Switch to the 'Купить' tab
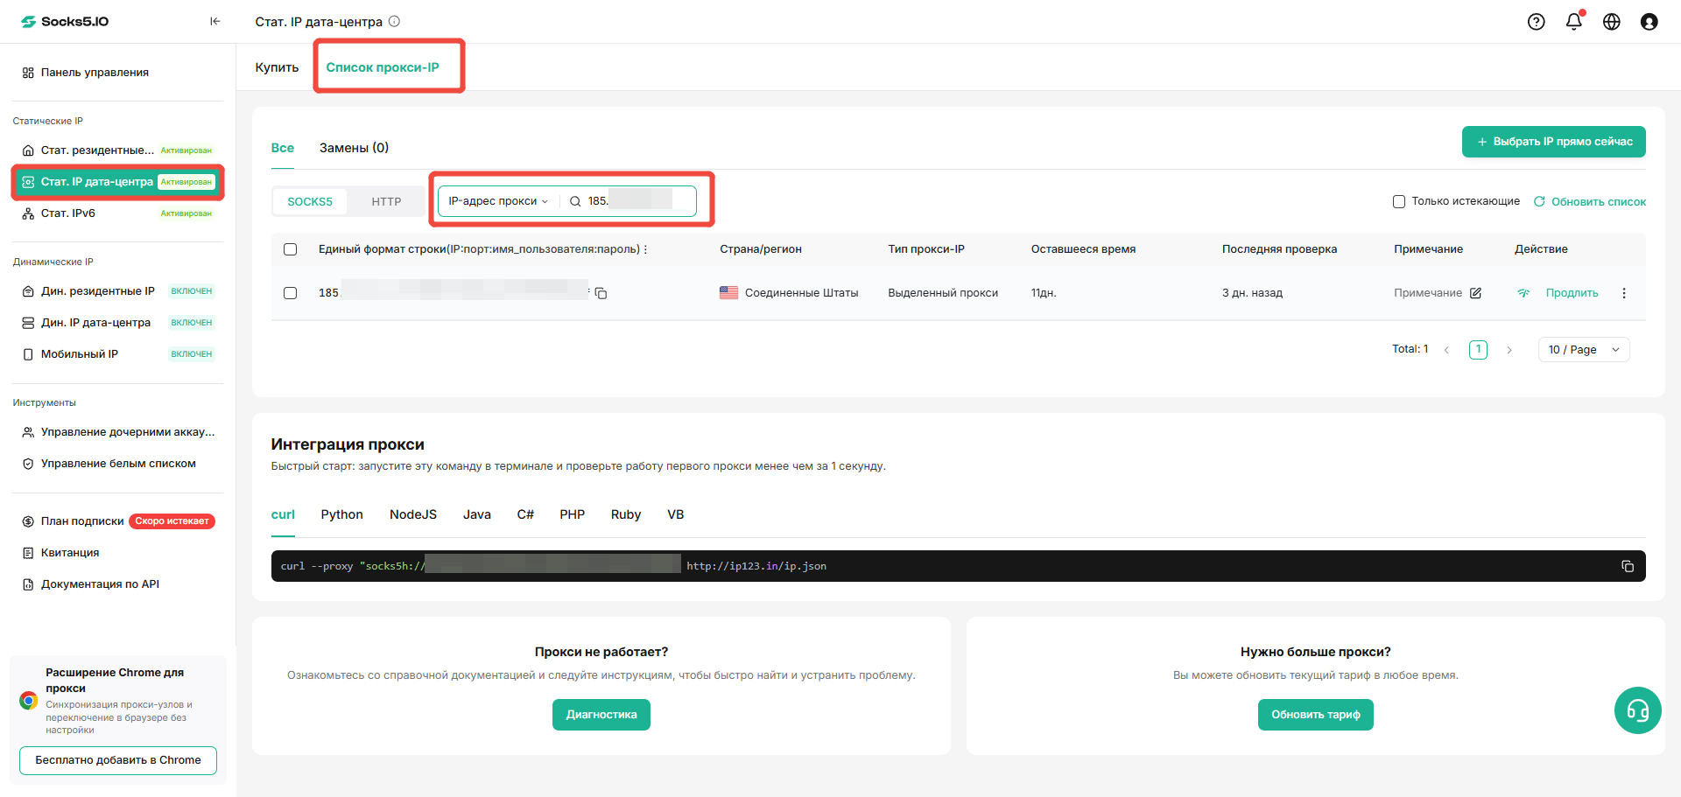The width and height of the screenshot is (1681, 797). (277, 67)
